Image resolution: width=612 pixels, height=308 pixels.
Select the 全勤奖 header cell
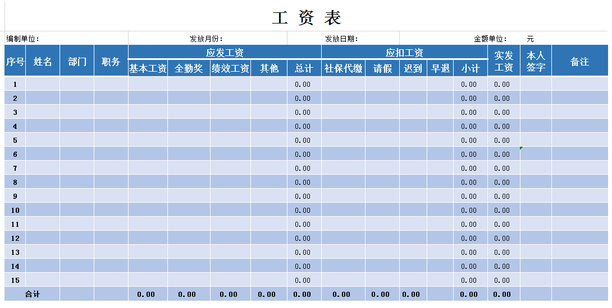point(189,68)
